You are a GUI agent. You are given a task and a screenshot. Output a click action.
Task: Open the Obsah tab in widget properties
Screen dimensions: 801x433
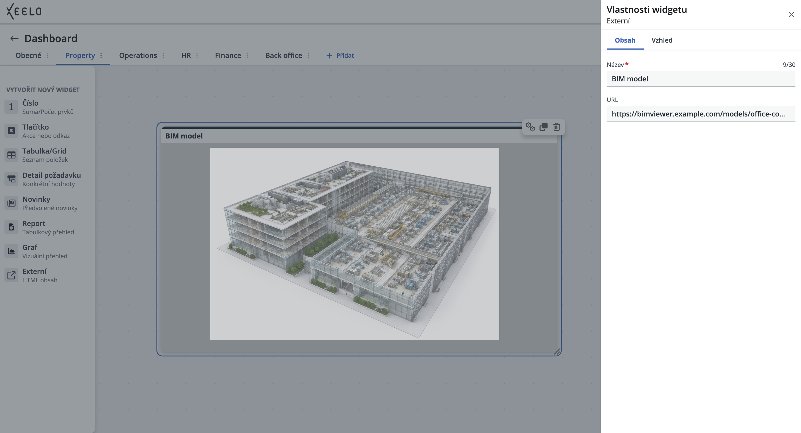(x=625, y=40)
